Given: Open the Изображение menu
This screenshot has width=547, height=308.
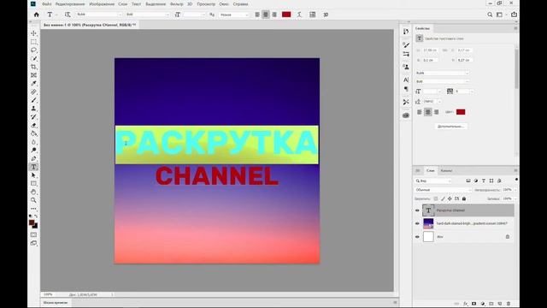Looking at the screenshot, I should pyautogui.click(x=102, y=3).
